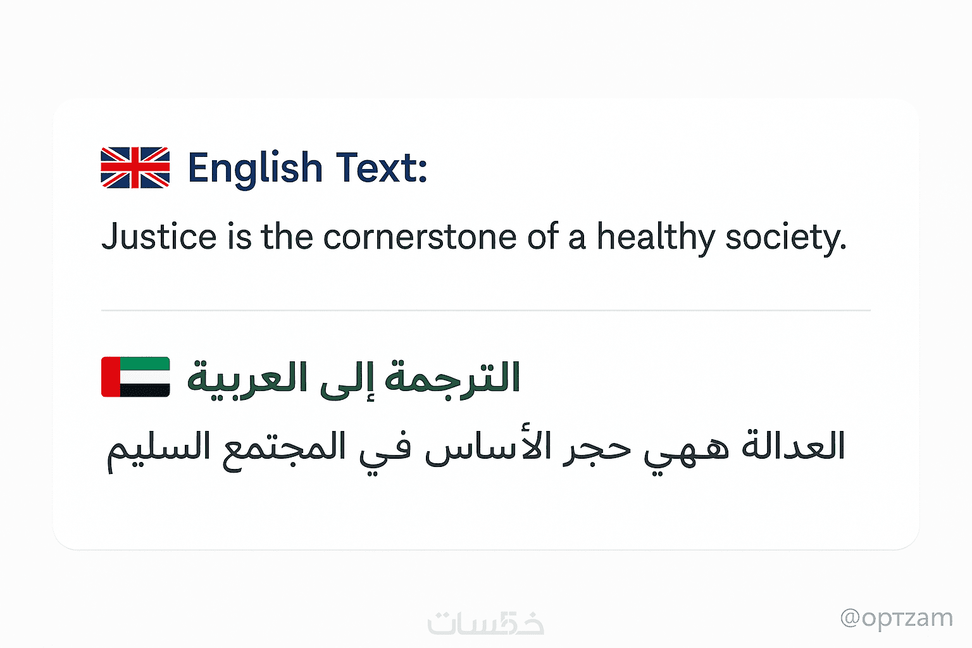This screenshot has width=972, height=648.
Task: Click the Arabic word "في"
Action: (385, 449)
